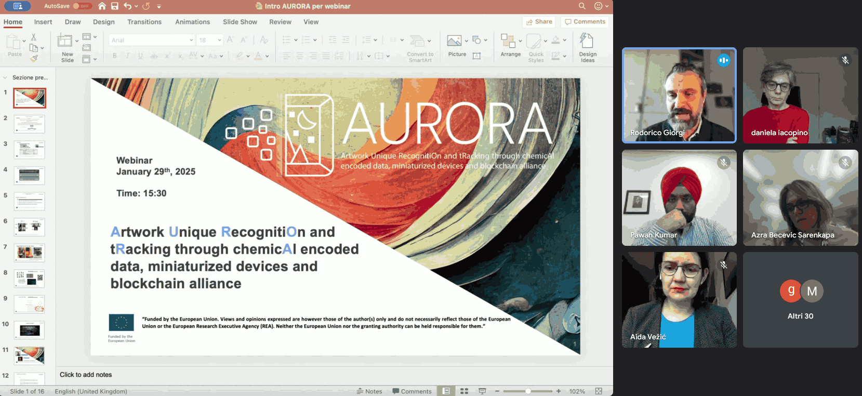862x396 pixels.
Task: Toggle the AutoSave switch
Action: 82,6
